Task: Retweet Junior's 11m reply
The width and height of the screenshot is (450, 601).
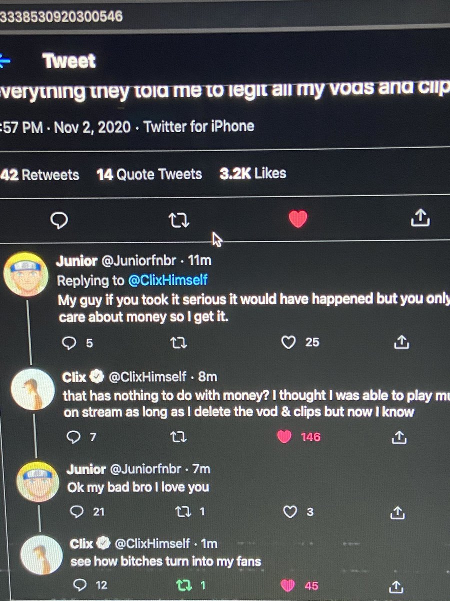Action: click(178, 343)
